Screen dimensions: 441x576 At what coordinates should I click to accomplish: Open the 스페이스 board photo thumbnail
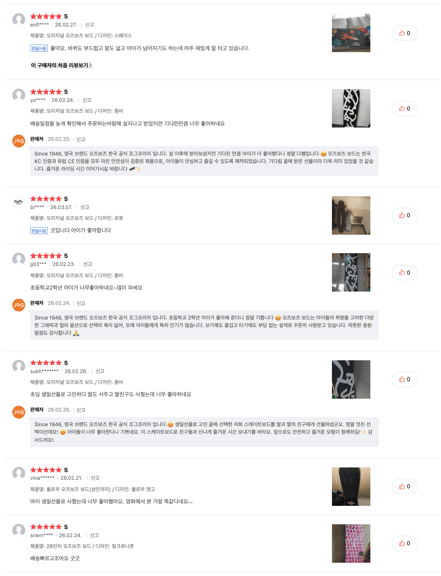pyautogui.click(x=351, y=33)
